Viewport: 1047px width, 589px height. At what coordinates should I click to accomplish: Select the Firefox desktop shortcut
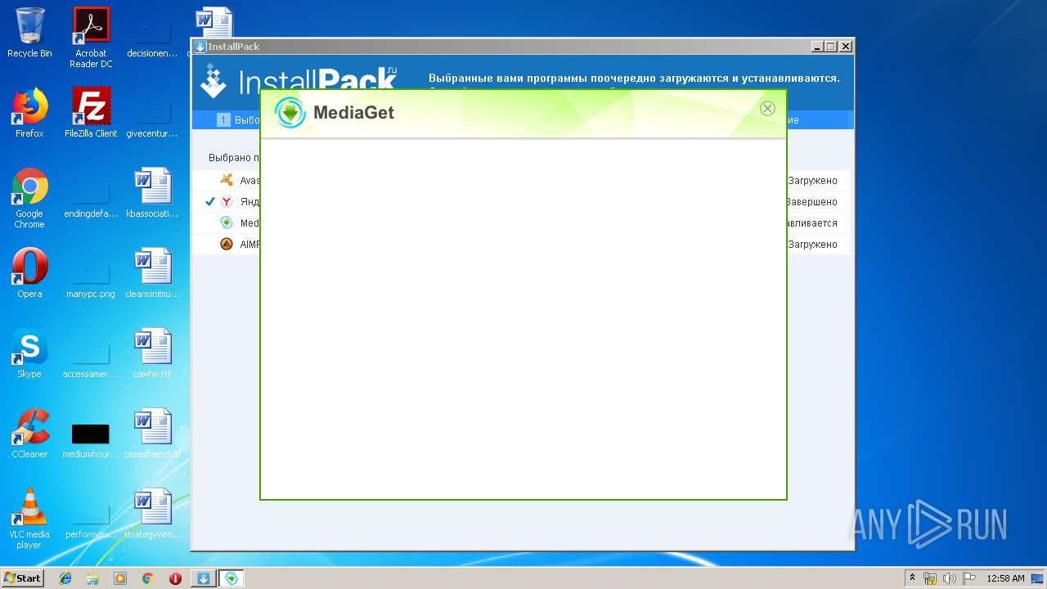click(29, 113)
